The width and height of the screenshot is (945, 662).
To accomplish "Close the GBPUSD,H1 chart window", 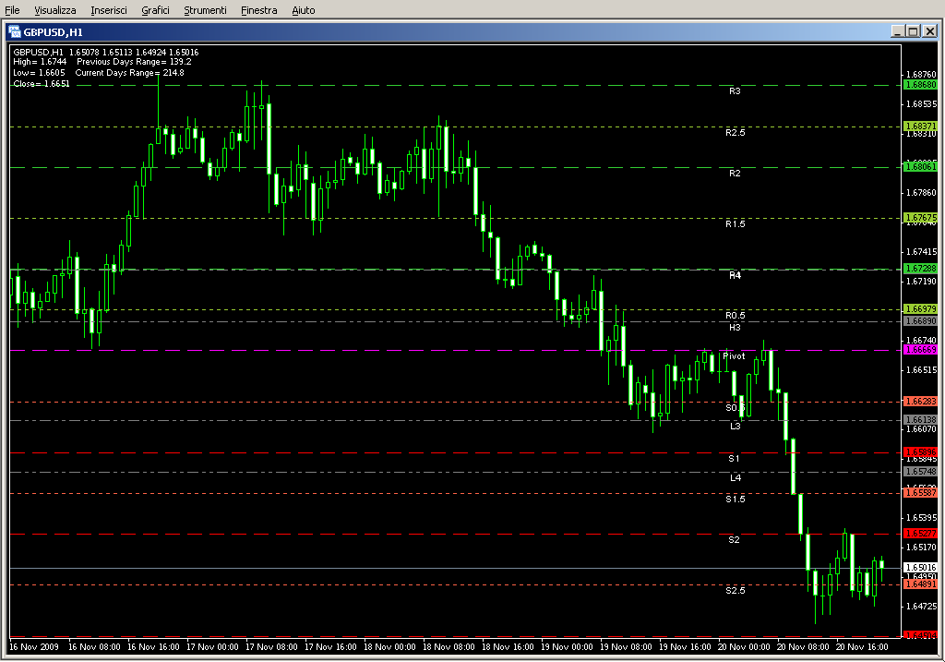I will tap(930, 31).
